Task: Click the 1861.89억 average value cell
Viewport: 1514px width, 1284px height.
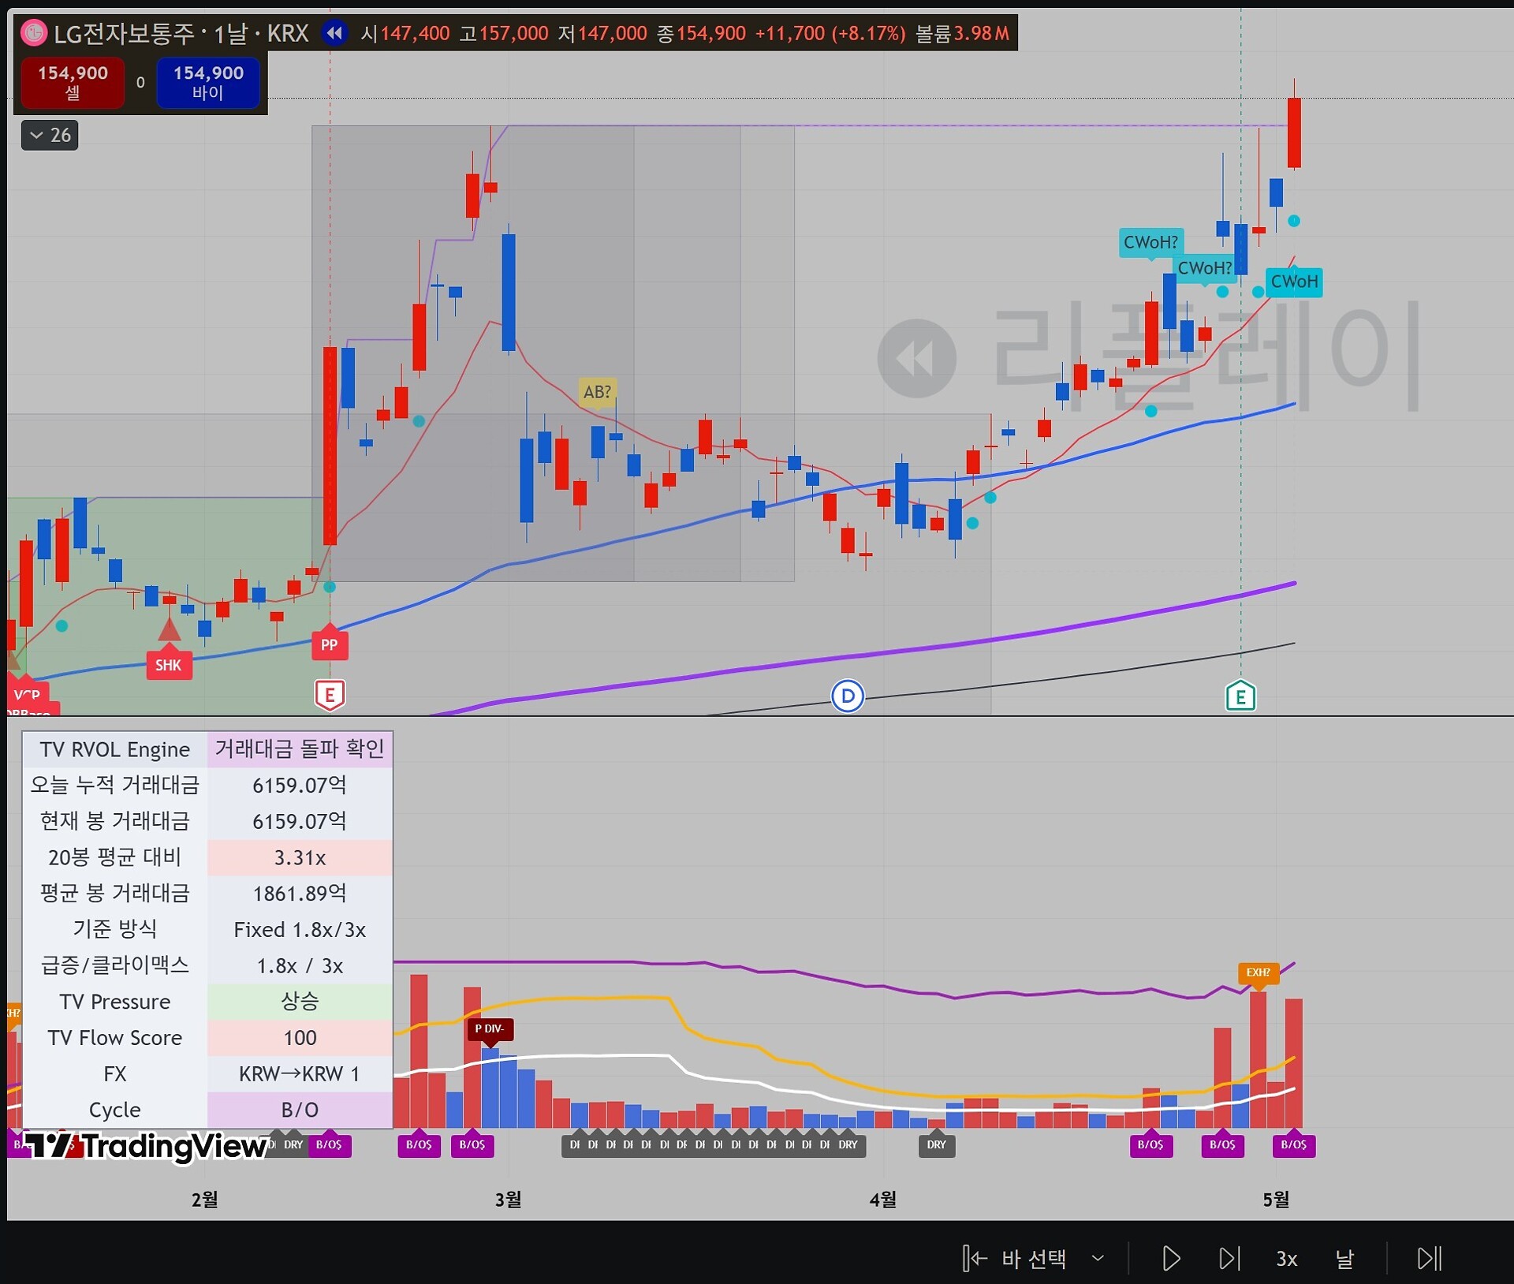Action: 300,894
